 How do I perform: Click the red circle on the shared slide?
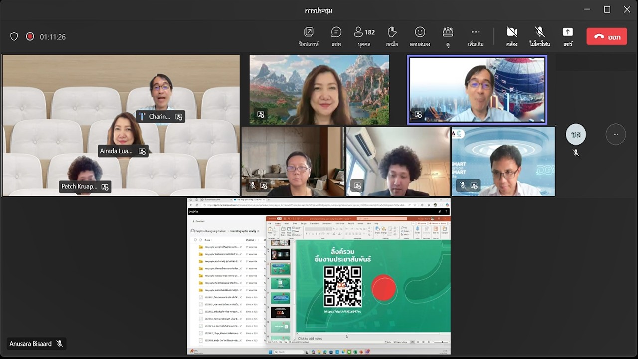point(384,288)
